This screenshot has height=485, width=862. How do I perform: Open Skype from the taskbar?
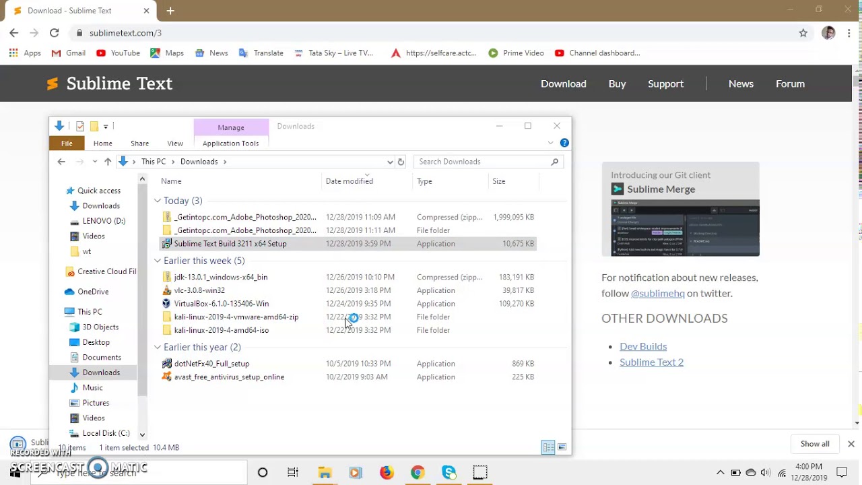449,472
